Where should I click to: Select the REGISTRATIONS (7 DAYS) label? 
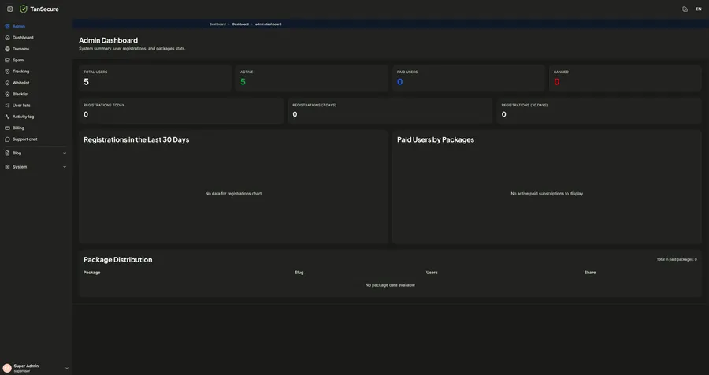click(314, 105)
